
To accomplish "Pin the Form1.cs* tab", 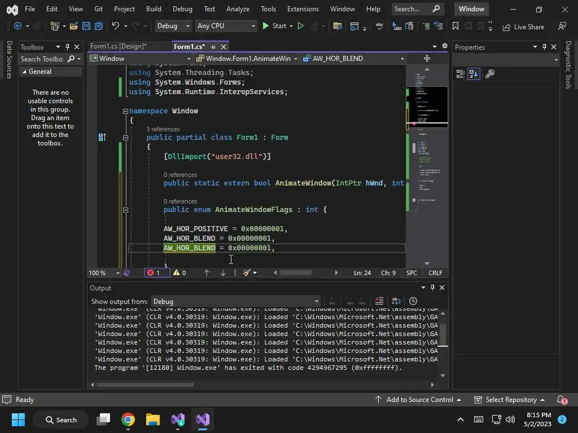I will click(213, 47).
